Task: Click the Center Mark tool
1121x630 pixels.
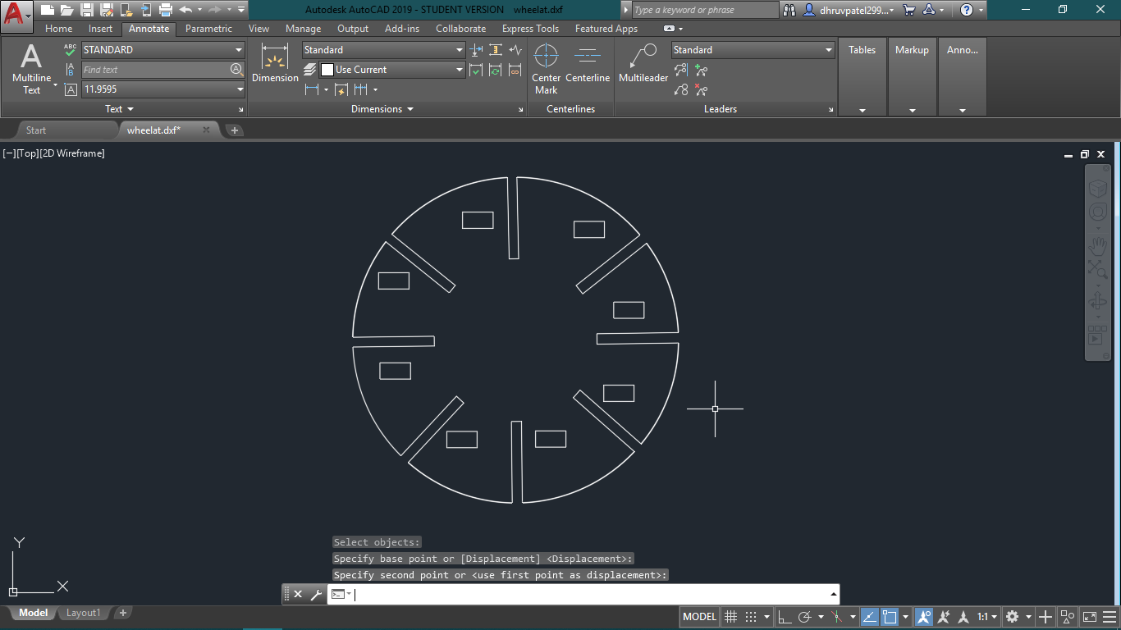Action: pos(546,69)
